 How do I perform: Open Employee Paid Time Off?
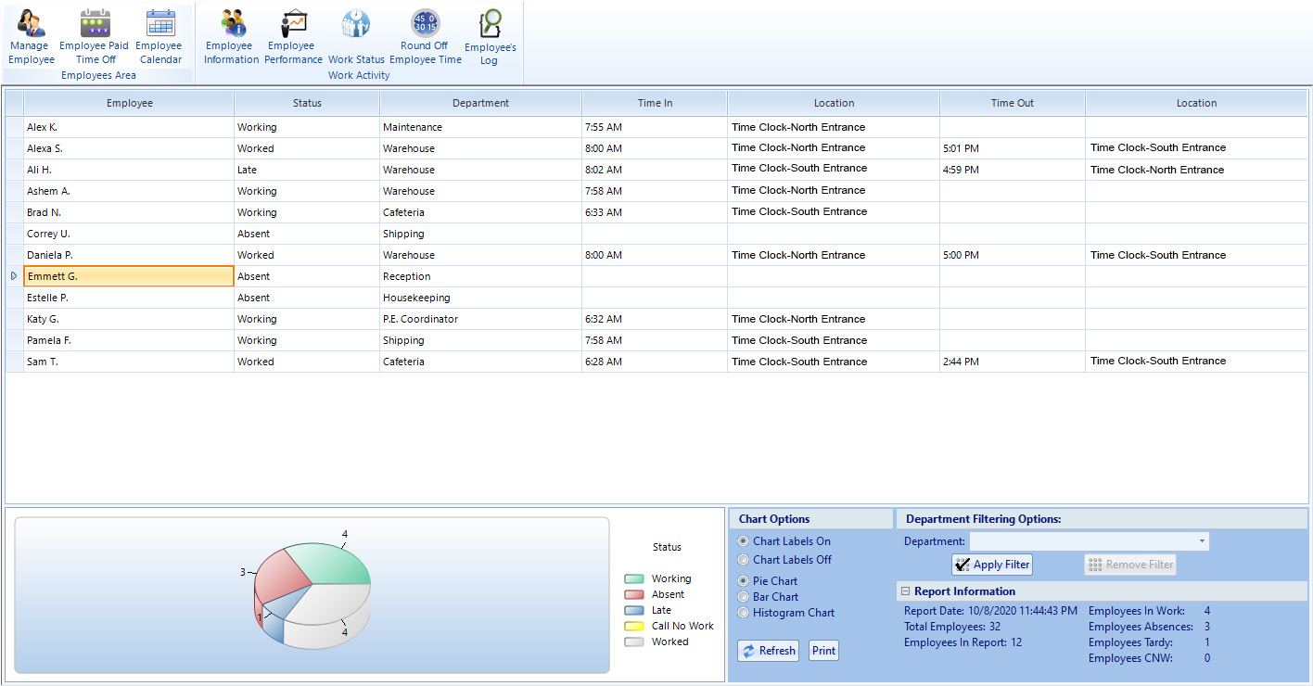coord(95,37)
